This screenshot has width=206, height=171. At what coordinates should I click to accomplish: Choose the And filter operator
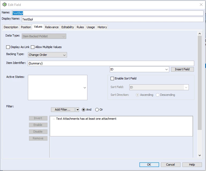pos(83,110)
